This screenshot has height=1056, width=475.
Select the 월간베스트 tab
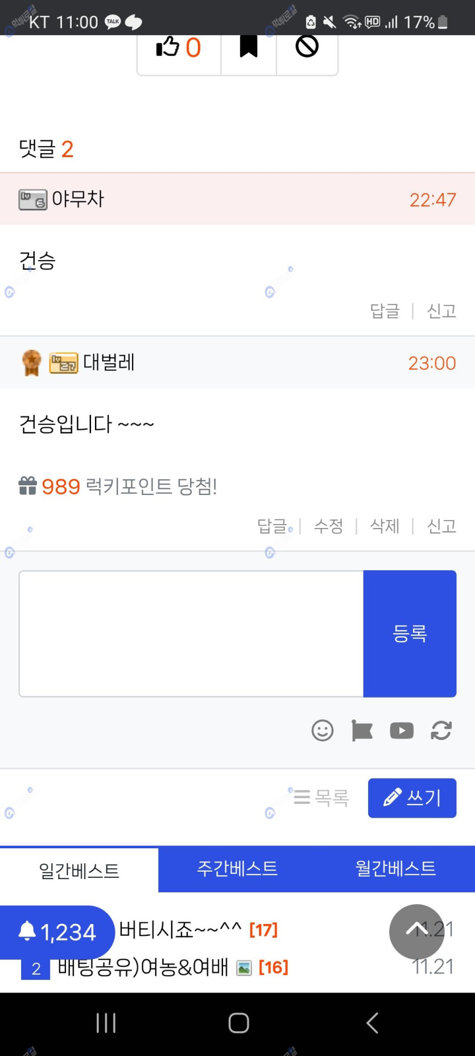(395, 868)
